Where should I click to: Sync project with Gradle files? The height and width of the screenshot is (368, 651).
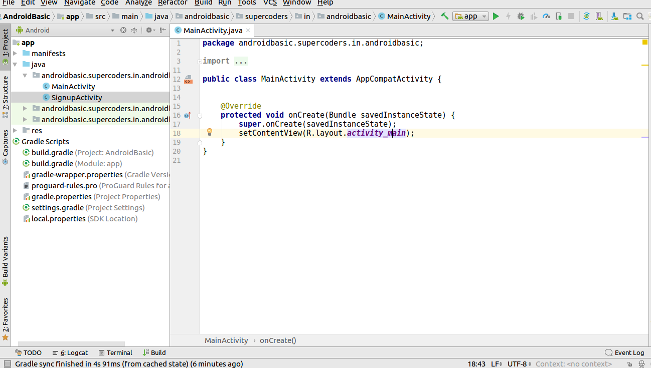click(x=587, y=16)
